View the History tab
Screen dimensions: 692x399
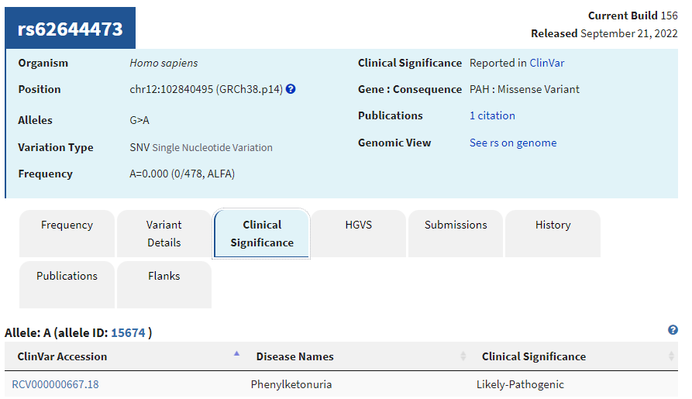point(553,233)
